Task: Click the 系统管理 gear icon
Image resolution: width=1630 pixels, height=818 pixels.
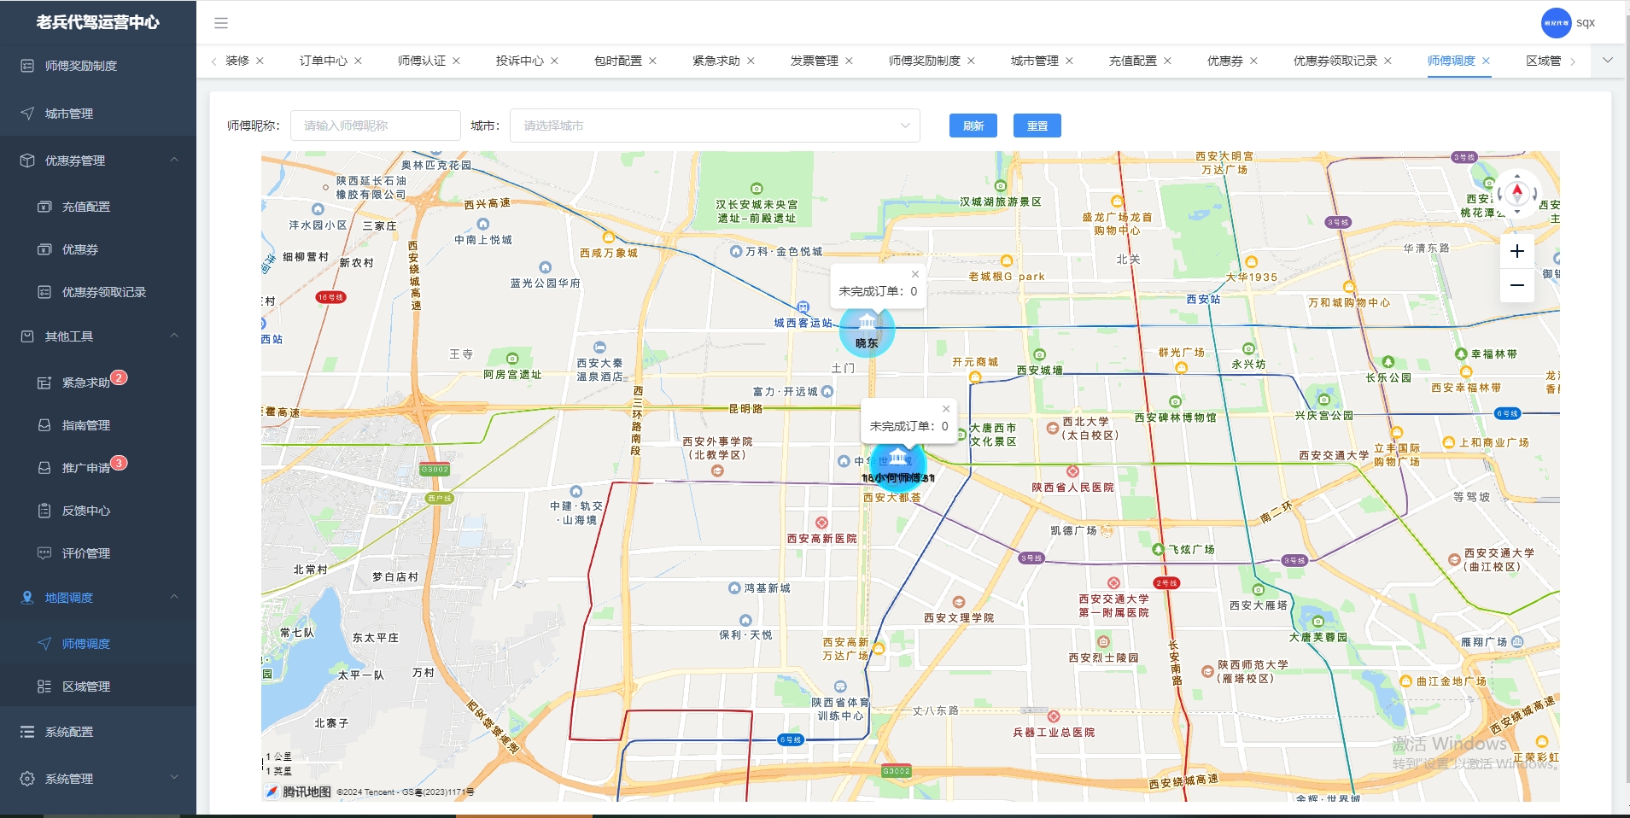Action: 27,779
